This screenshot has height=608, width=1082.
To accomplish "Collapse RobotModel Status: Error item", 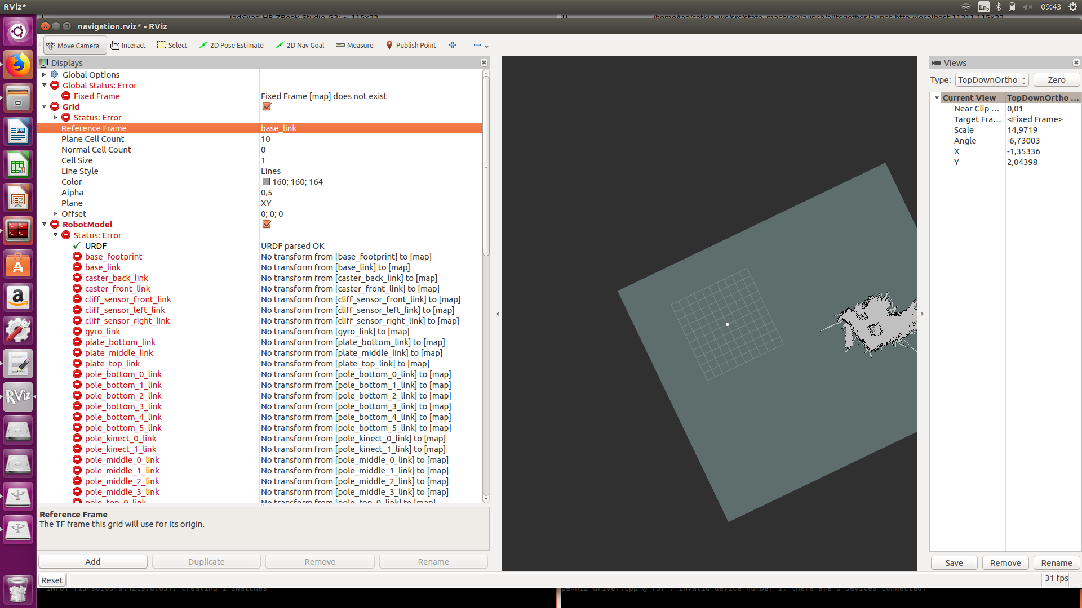I will [x=55, y=235].
